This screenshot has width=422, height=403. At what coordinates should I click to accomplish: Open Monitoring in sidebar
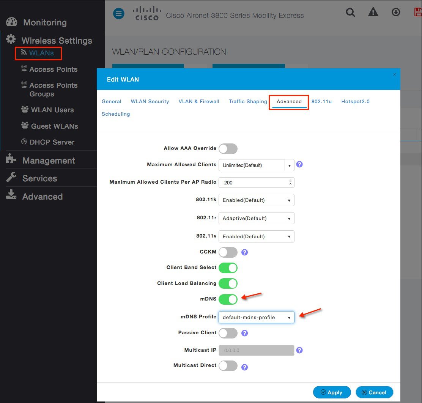point(36,22)
